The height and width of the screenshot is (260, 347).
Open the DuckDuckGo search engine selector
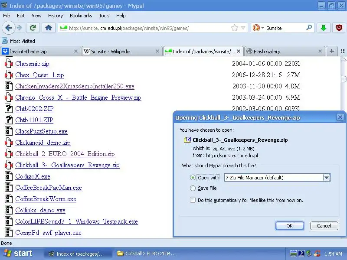coord(258,28)
